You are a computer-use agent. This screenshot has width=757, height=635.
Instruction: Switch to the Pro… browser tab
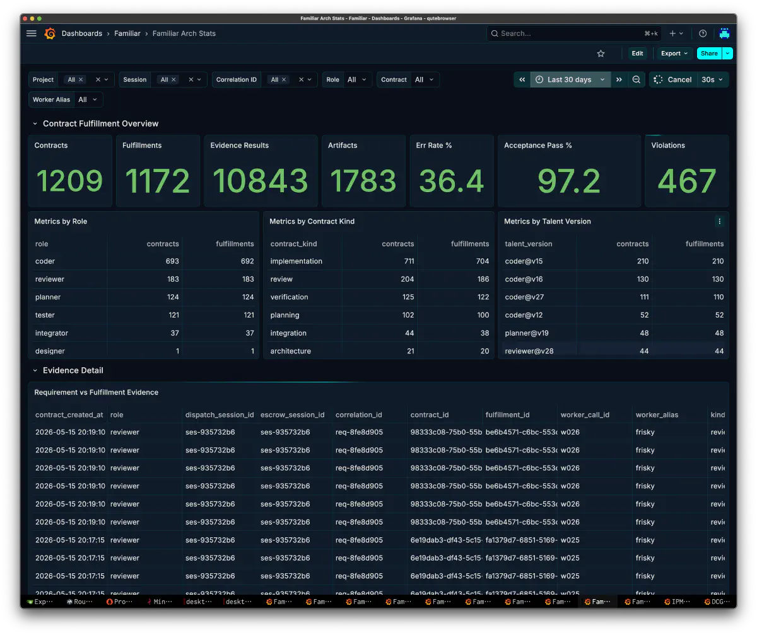pyautogui.click(x=119, y=602)
